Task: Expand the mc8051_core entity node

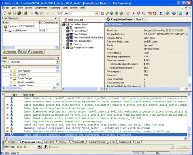Action: [x=5, y=30]
